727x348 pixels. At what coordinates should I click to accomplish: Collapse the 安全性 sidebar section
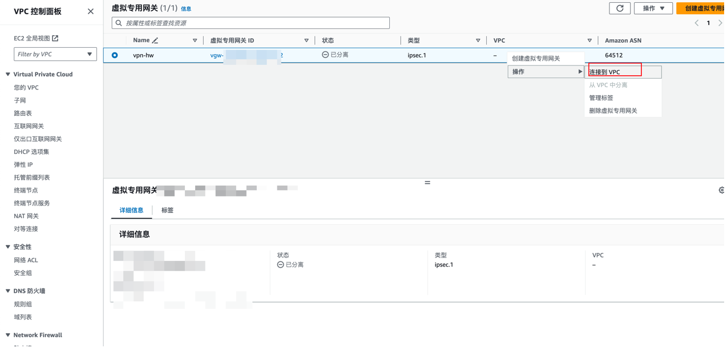pos(8,247)
